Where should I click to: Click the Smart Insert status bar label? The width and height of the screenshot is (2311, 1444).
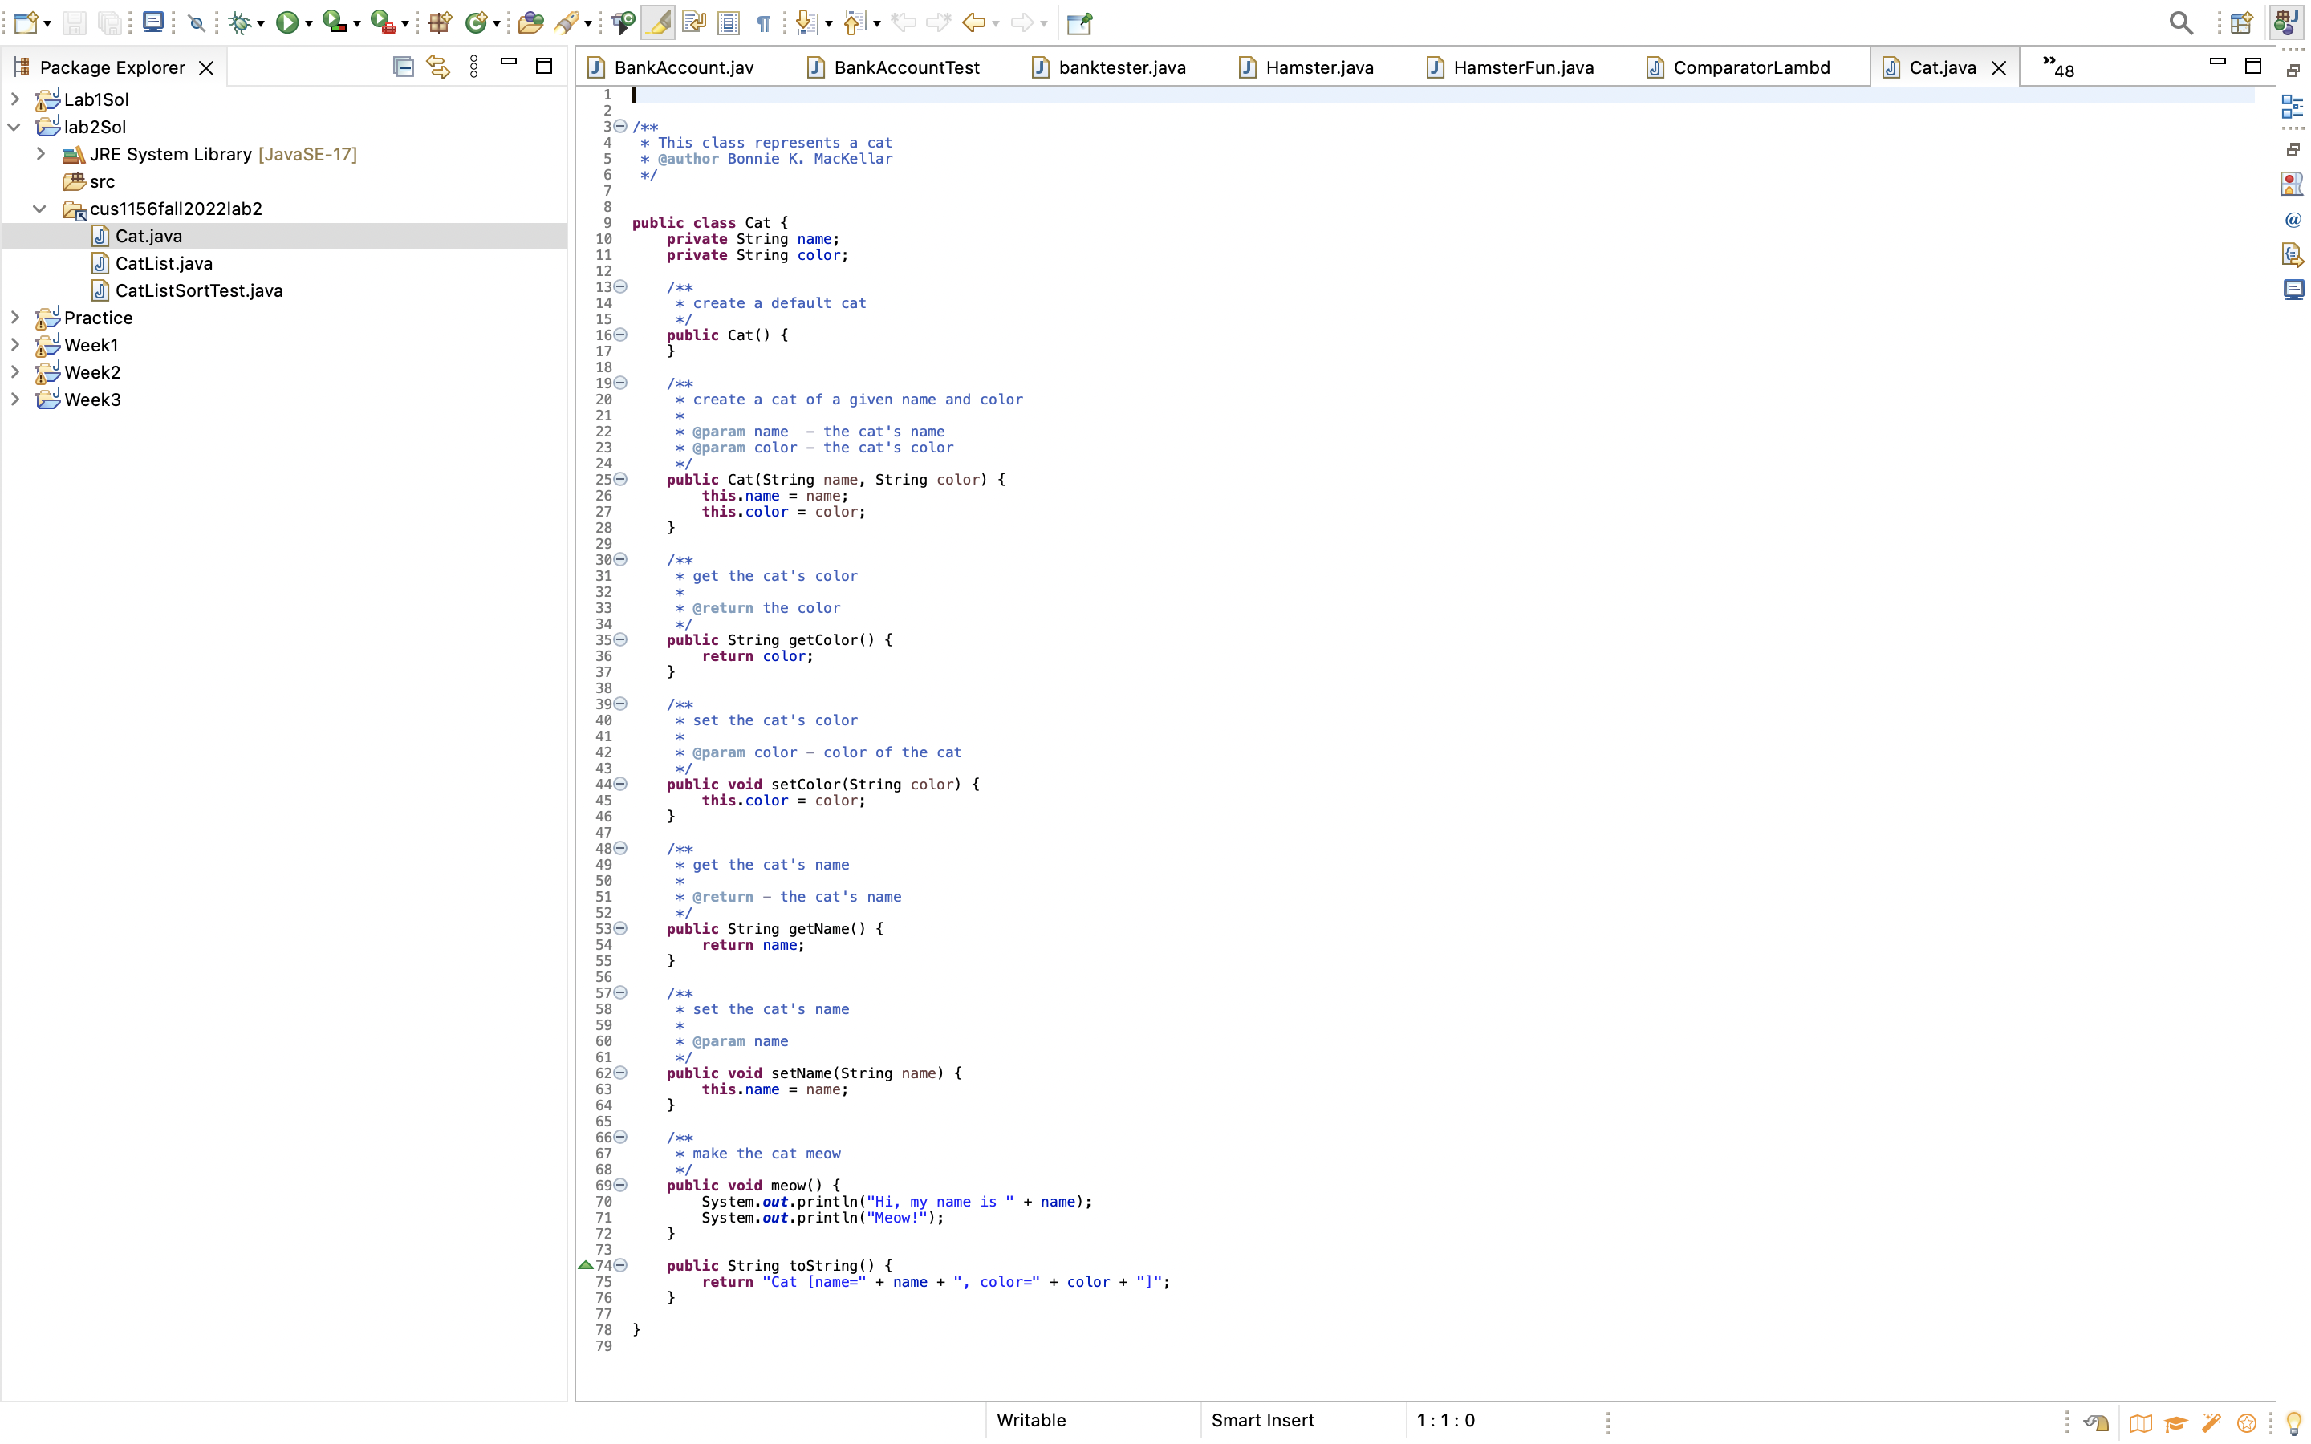(1262, 1420)
